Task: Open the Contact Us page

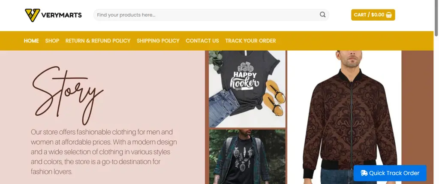Action: pyautogui.click(x=202, y=41)
